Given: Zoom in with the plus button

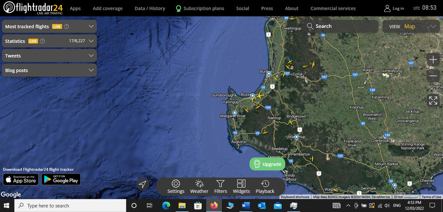Looking at the screenshot, I should (x=433, y=60).
